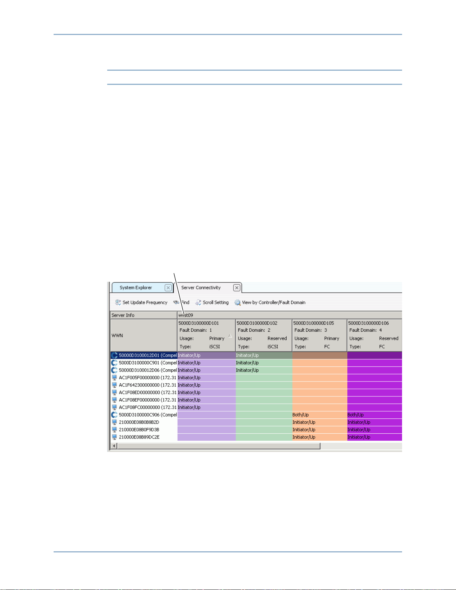Click server icon for 210000E08B89DC2E row
456x590 pixels.
pyautogui.click(x=114, y=437)
